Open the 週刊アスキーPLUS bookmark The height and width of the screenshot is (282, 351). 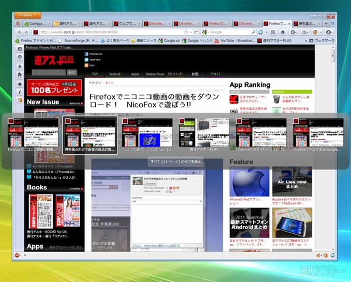pyautogui.click(x=274, y=41)
